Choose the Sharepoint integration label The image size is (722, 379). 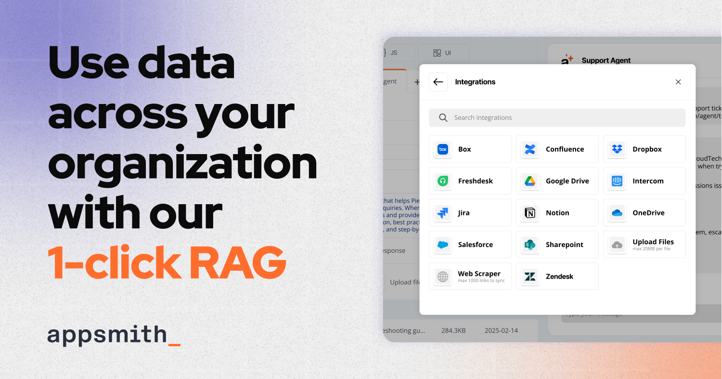pos(565,245)
